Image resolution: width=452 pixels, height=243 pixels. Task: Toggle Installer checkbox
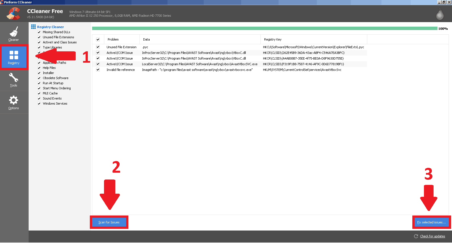39,73
